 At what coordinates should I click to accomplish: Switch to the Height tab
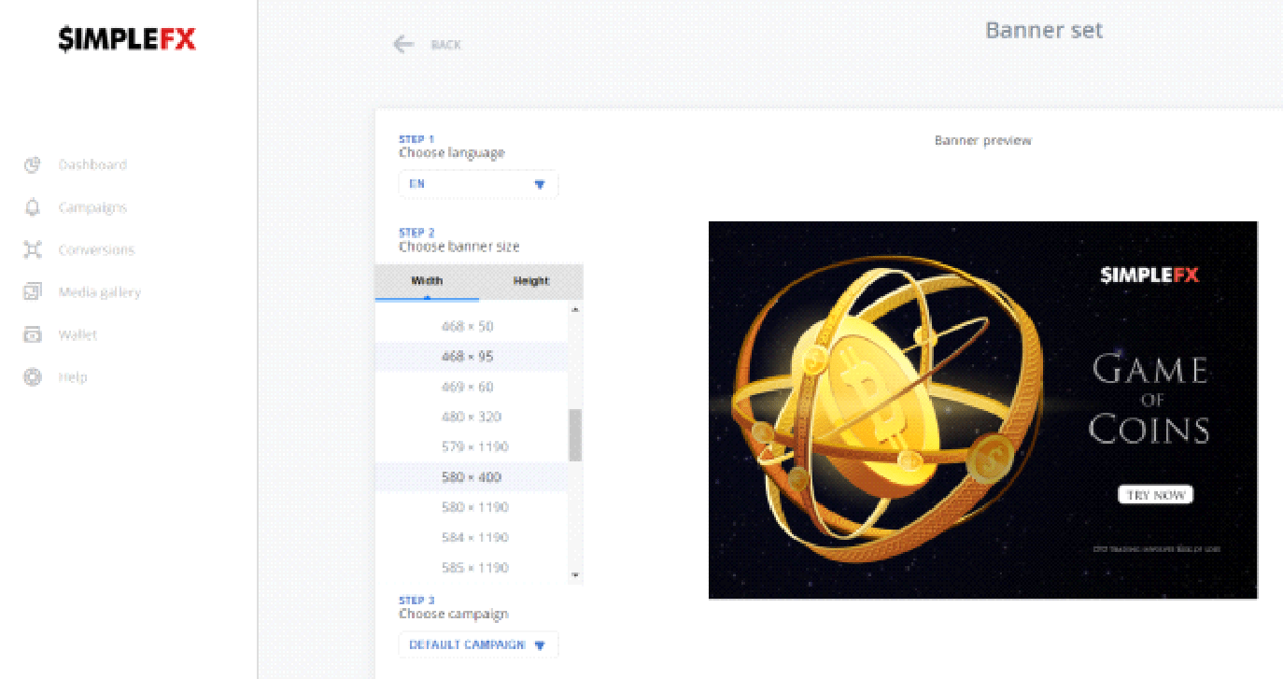pos(532,281)
